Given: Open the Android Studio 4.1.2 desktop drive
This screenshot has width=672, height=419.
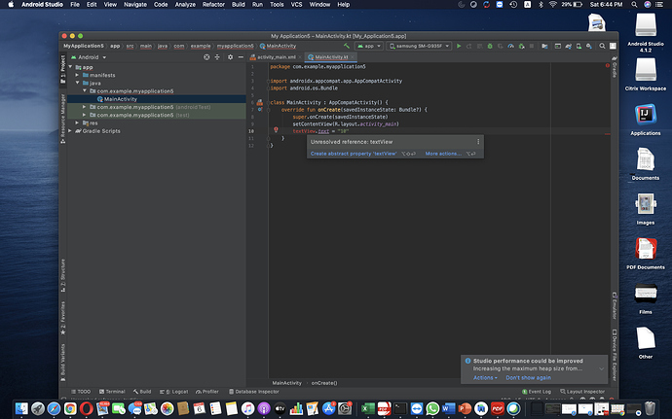Looking at the screenshot, I should coord(646,32).
